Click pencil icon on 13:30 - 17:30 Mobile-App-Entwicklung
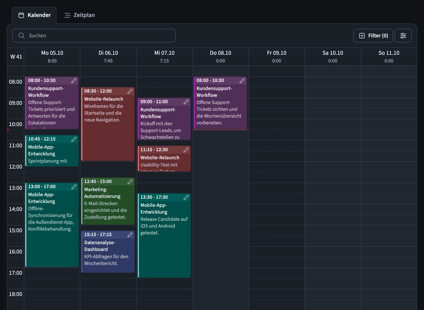The width and height of the screenshot is (424, 310). [186, 197]
